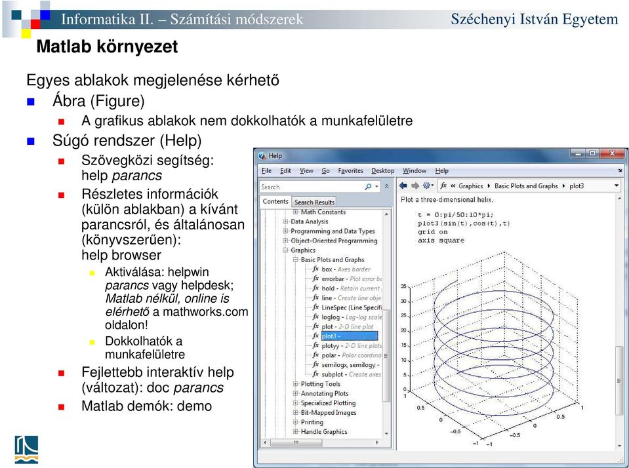Click the tree scrollbar down arrow
Viewport: 629px width, 468px height.
386,433
